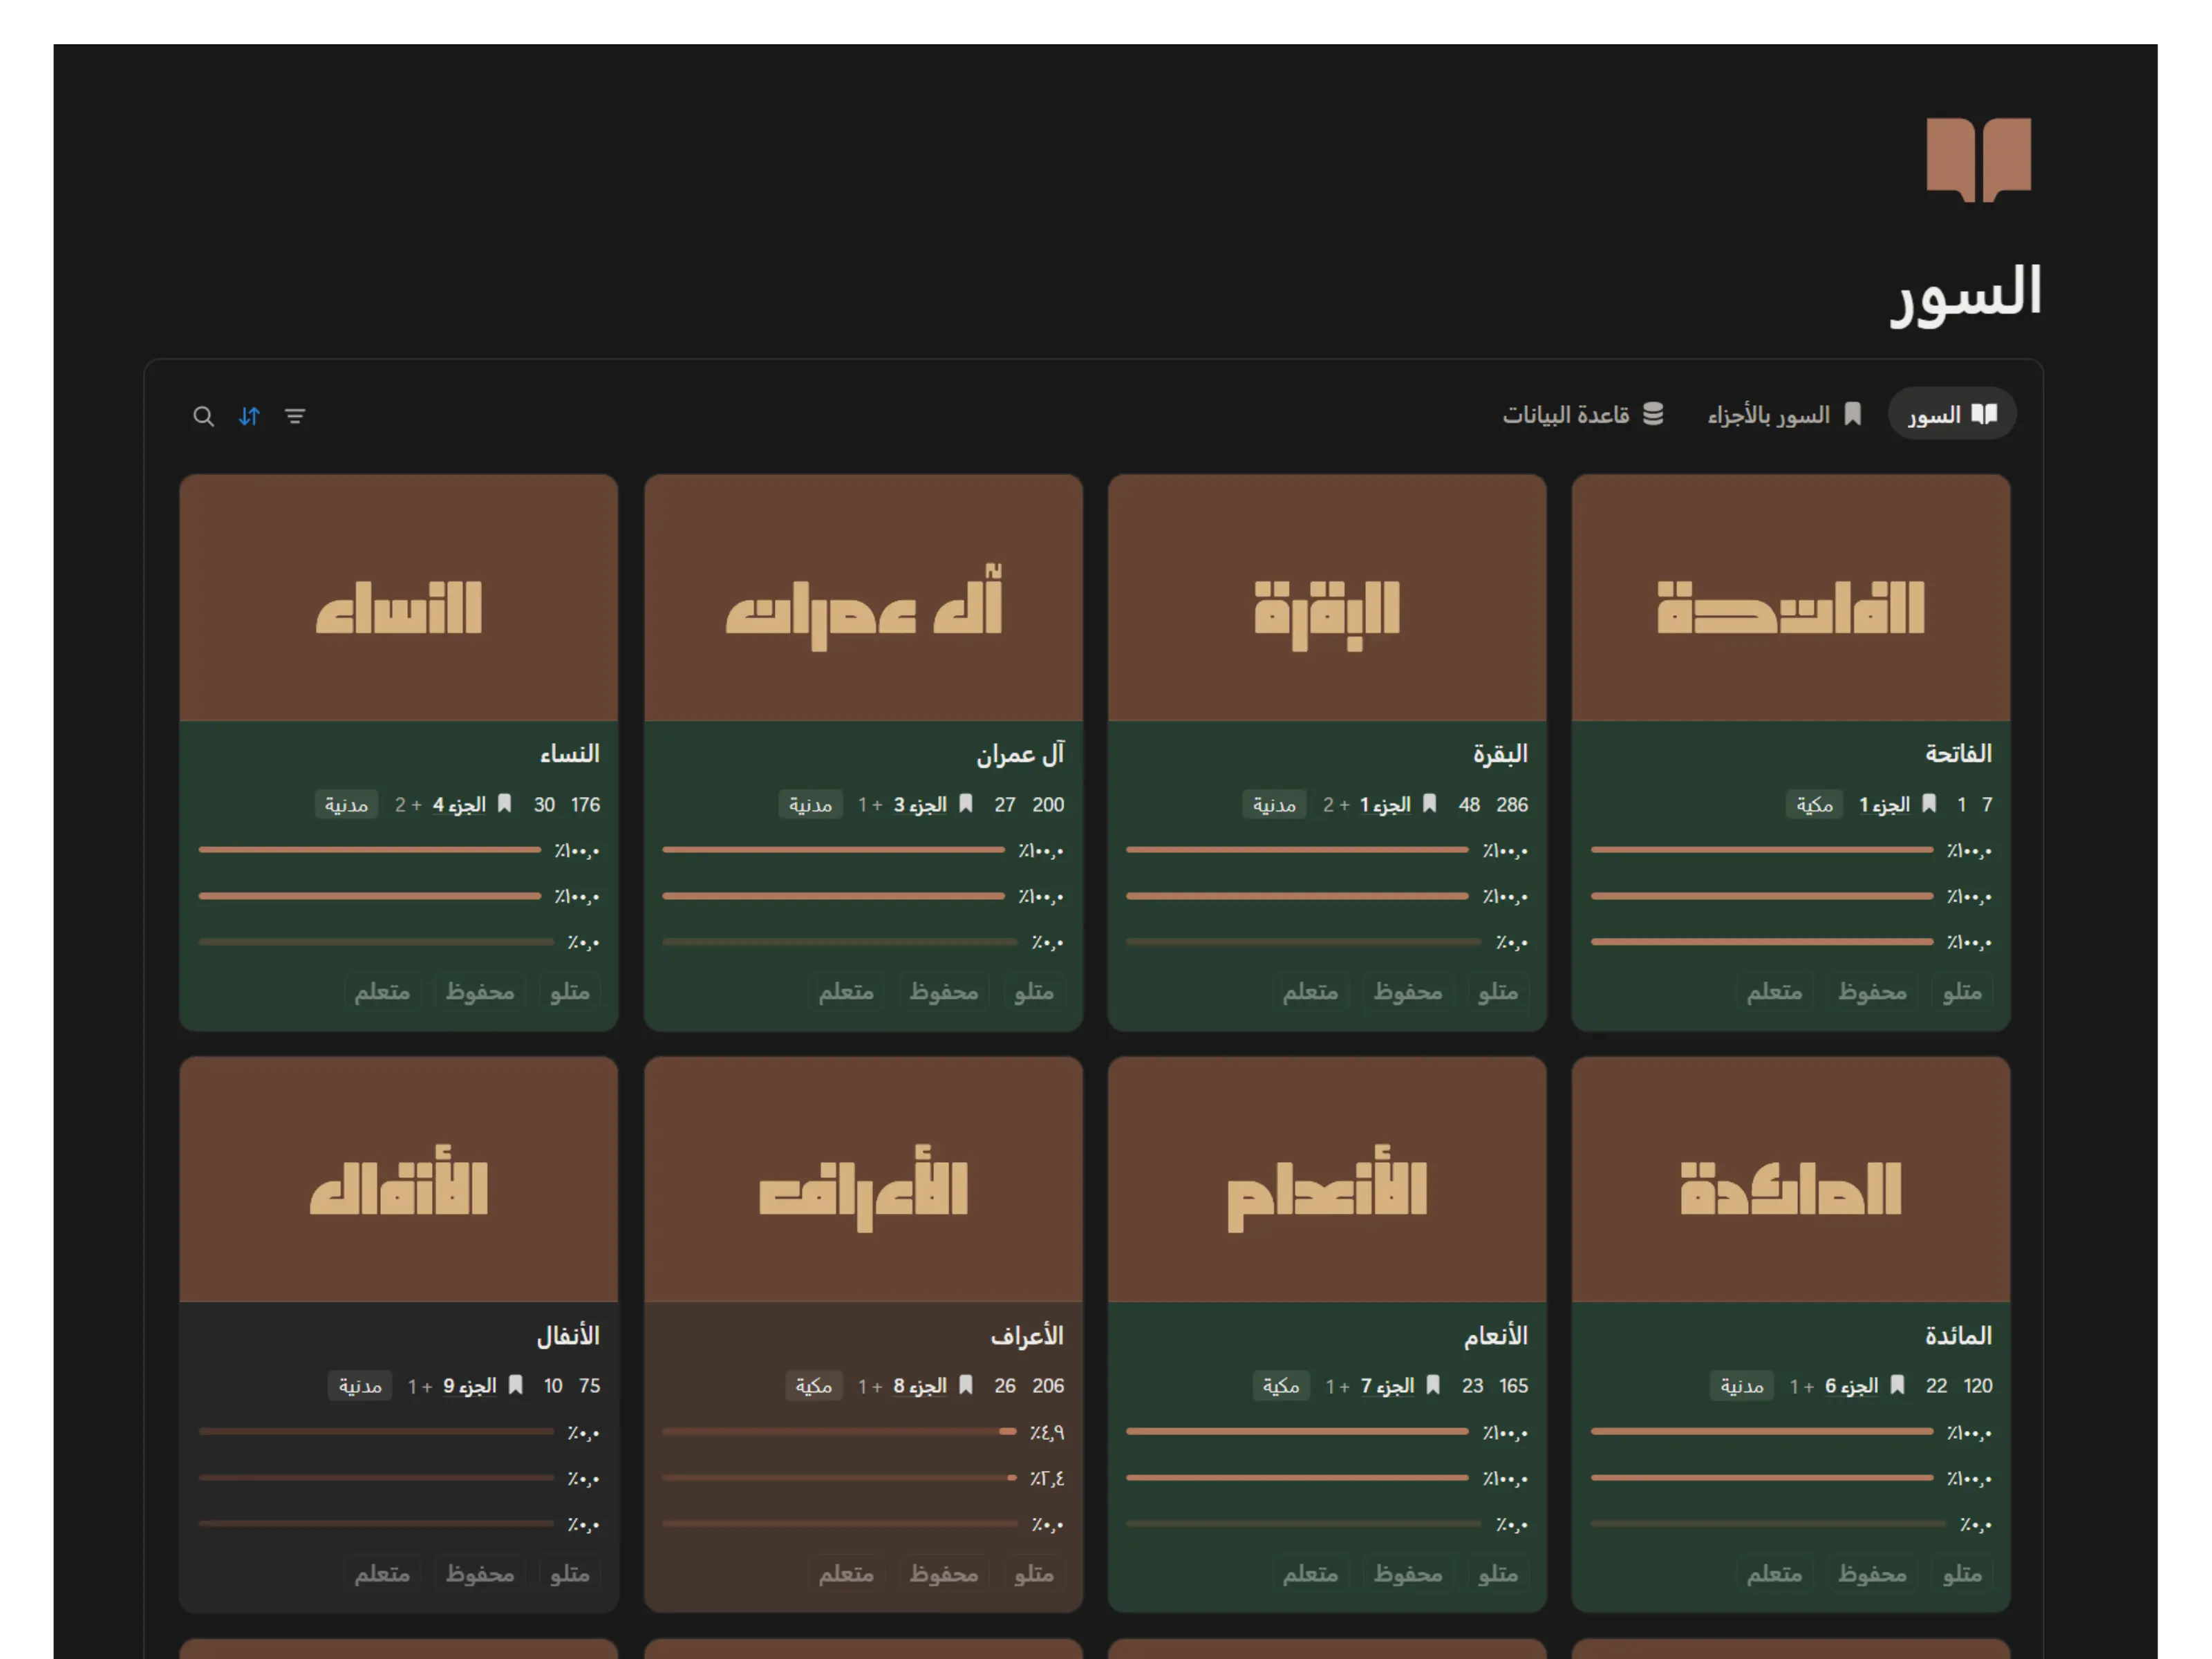Click bookmark icon in الأنفال card
Image resolution: width=2212 pixels, height=1659 pixels.
coord(515,1386)
